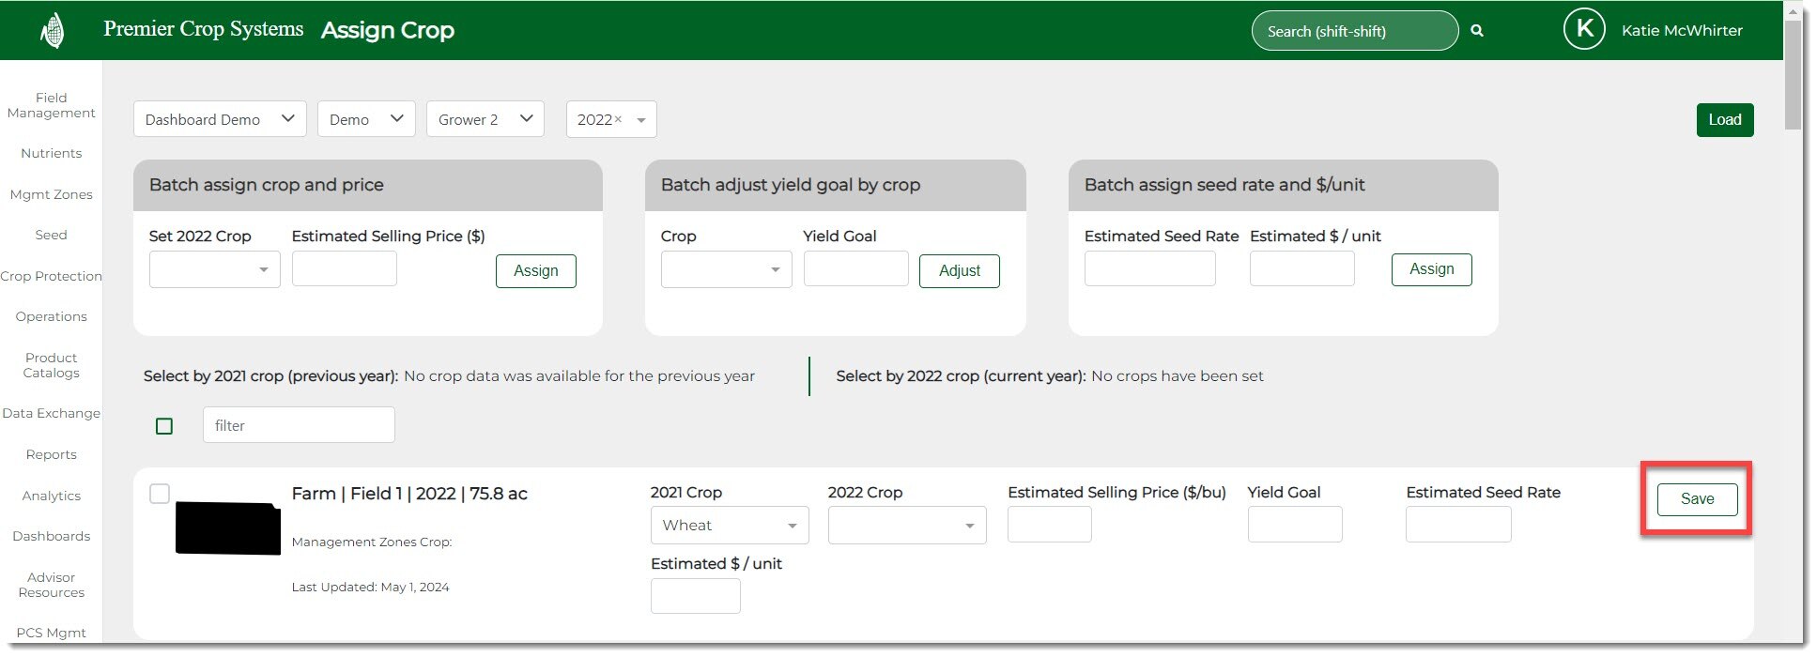This screenshot has width=1817, height=657.
Task: Click the black field shape thumbnail
Action: pyautogui.click(x=227, y=528)
